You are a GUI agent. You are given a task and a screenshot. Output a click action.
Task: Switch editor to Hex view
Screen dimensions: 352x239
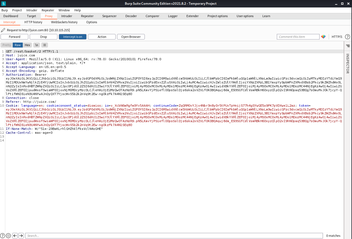(x=27, y=45)
